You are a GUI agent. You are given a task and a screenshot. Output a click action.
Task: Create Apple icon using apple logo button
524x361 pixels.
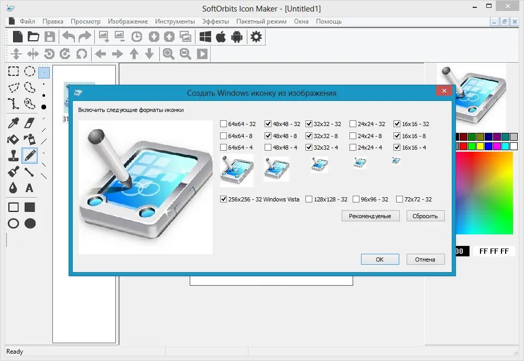pos(221,37)
